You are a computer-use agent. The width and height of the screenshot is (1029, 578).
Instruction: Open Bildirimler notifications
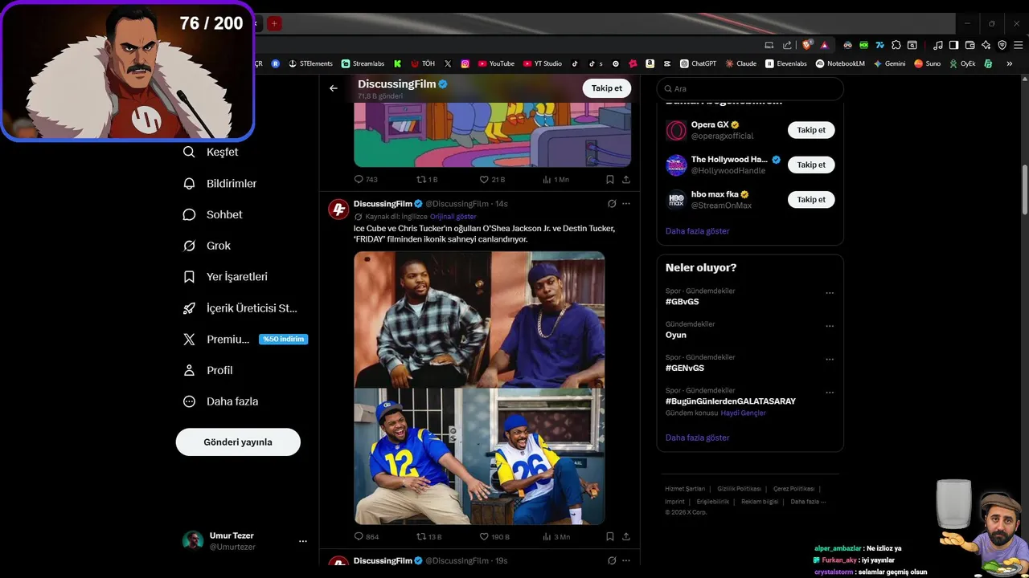[220, 183]
